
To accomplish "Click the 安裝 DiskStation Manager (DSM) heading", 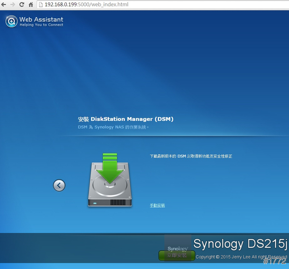I will [x=126, y=119].
